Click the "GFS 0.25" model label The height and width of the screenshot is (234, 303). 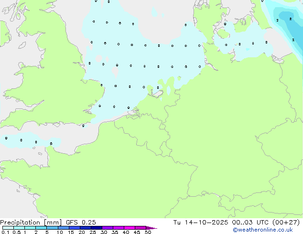pyautogui.click(x=81, y=223)
